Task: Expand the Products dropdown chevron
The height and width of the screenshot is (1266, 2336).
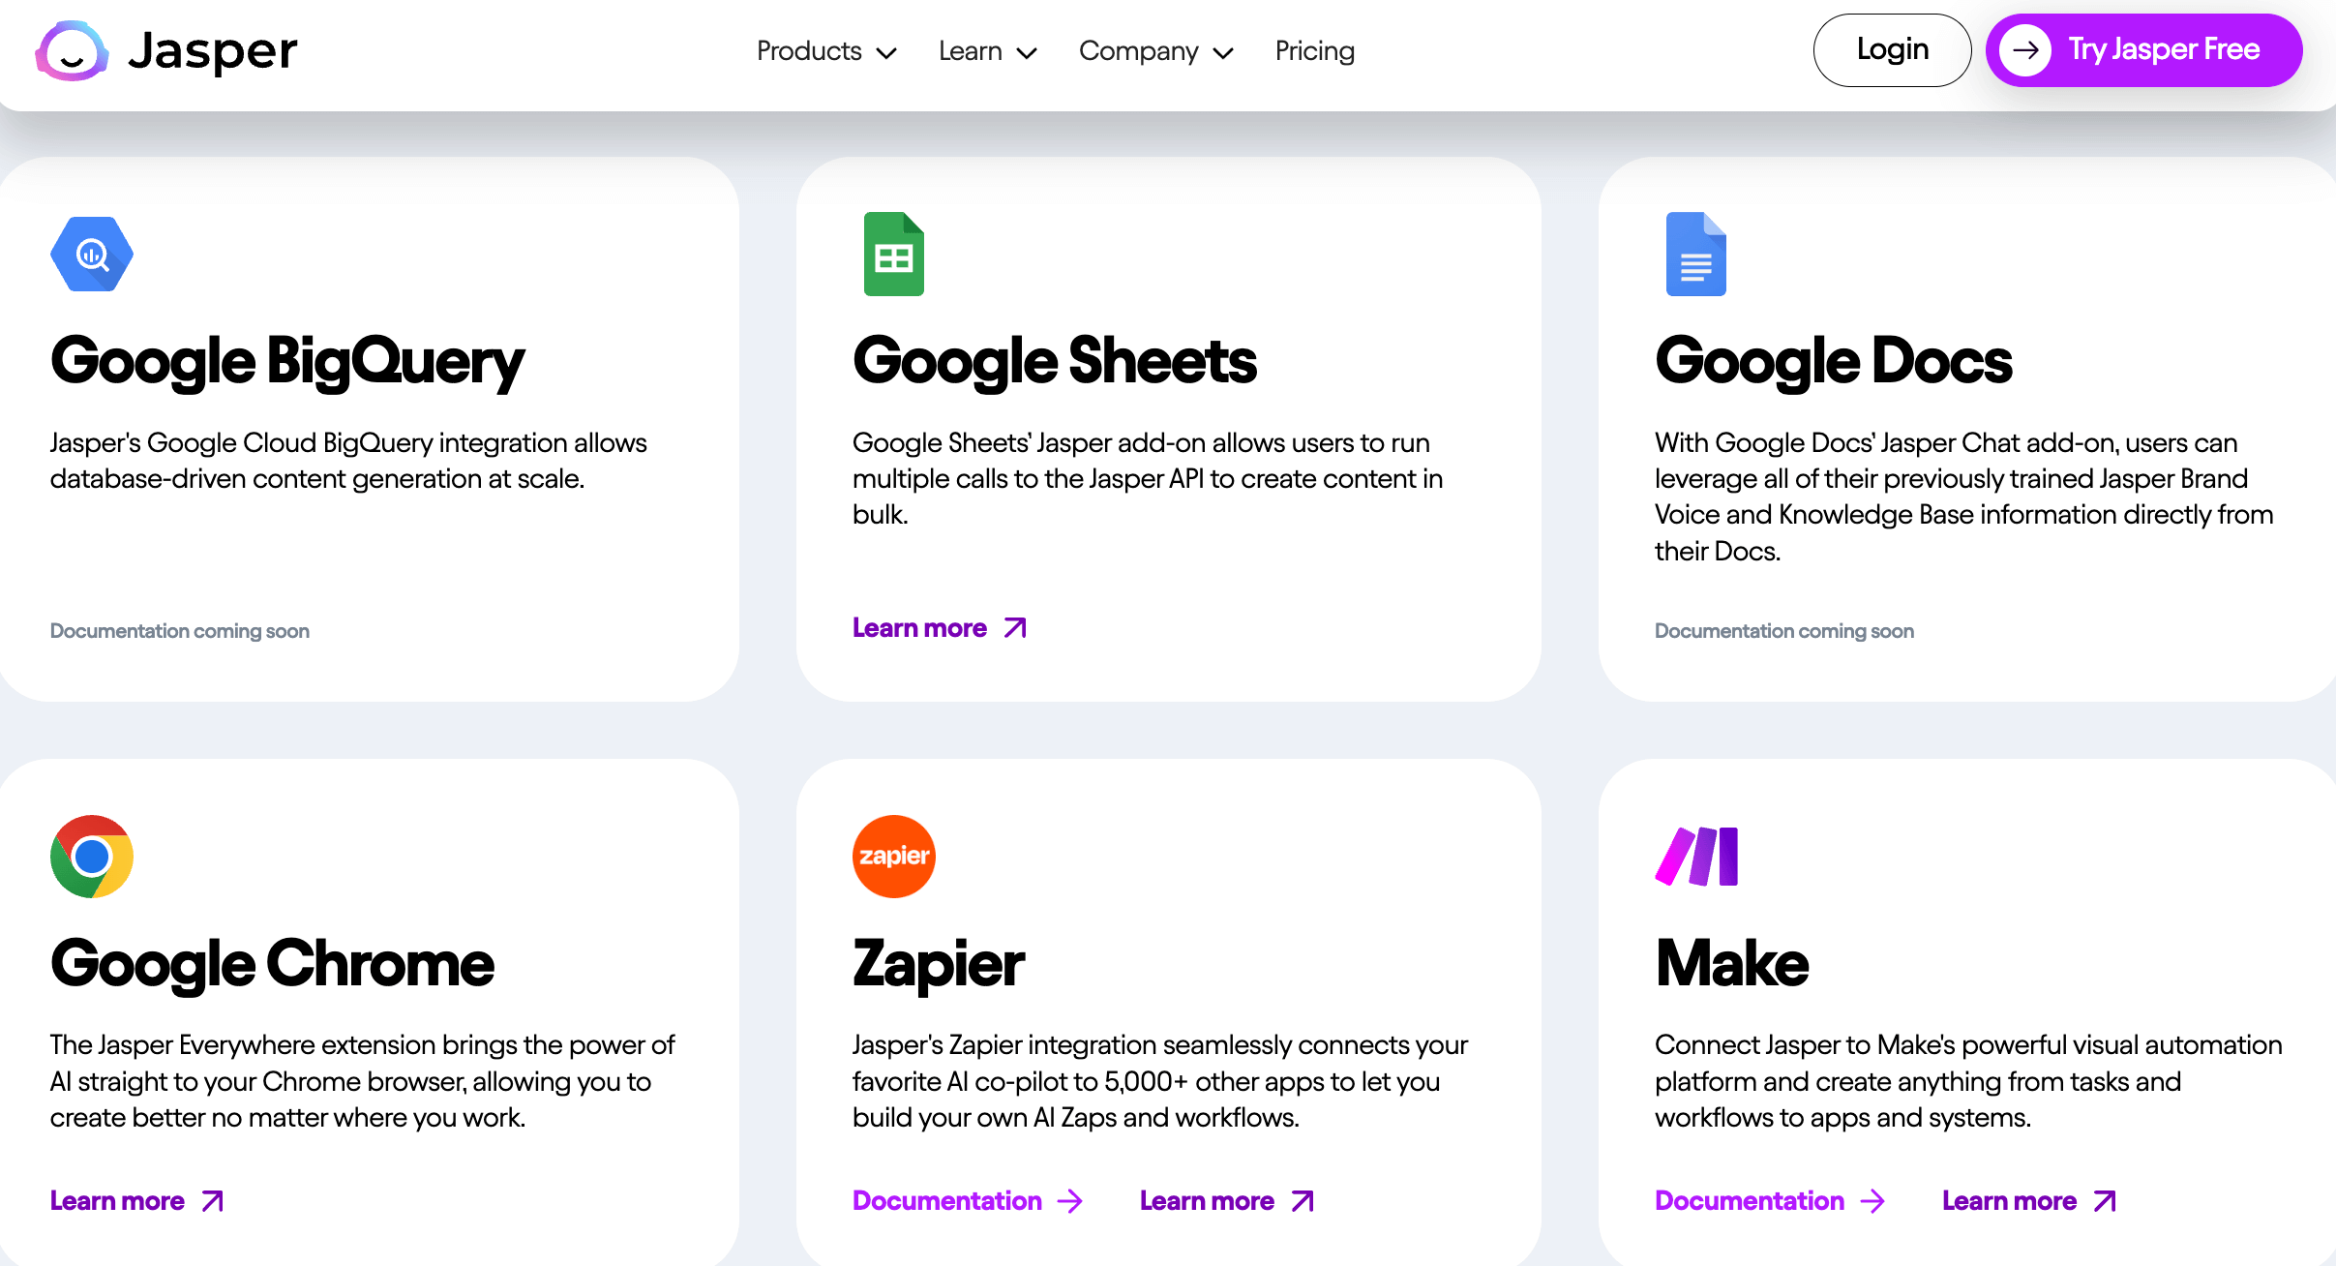Action: pyautogui.click(x=886, y=53)
